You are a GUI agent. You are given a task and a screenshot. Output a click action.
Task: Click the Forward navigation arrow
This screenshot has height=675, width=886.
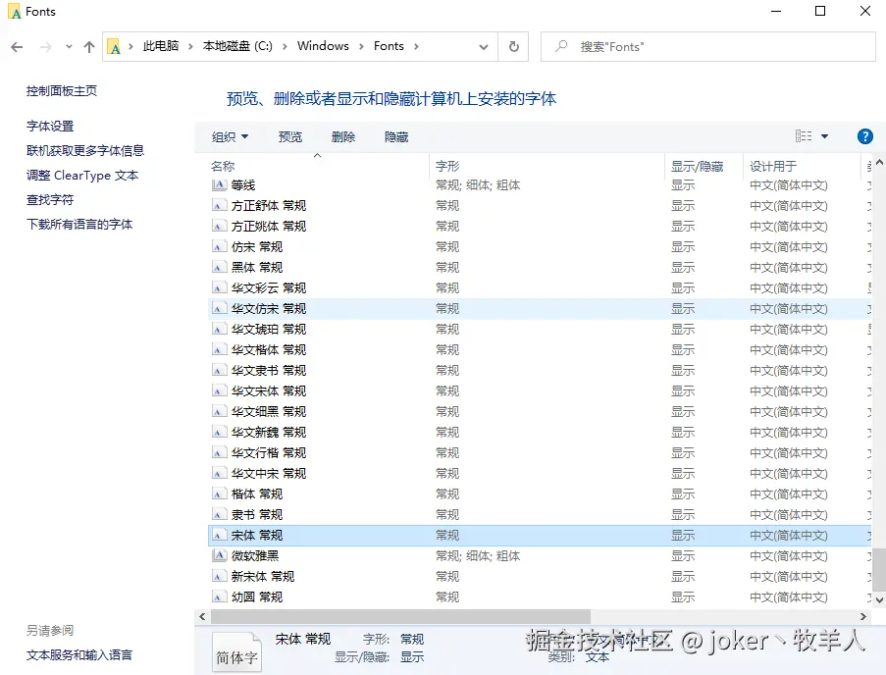[44, 46]
